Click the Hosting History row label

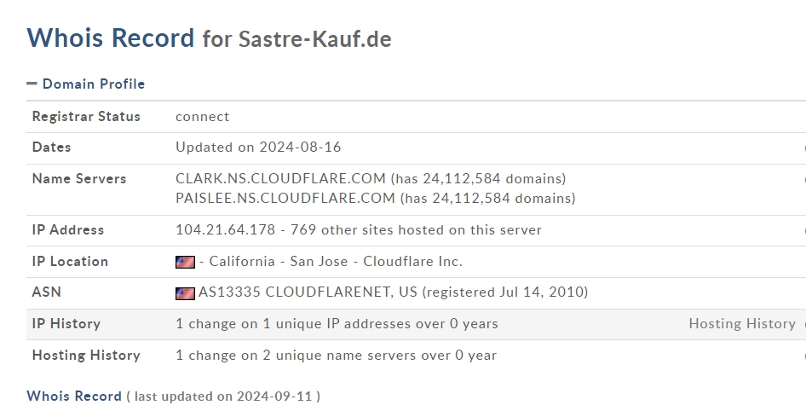tap(86, 355)
